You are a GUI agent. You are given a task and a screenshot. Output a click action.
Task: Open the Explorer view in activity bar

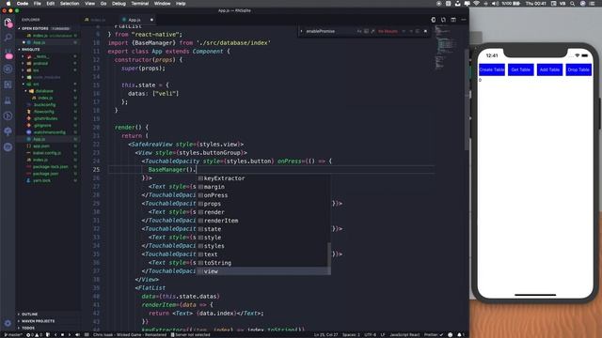pyautogui.click(x=8, y=23)
